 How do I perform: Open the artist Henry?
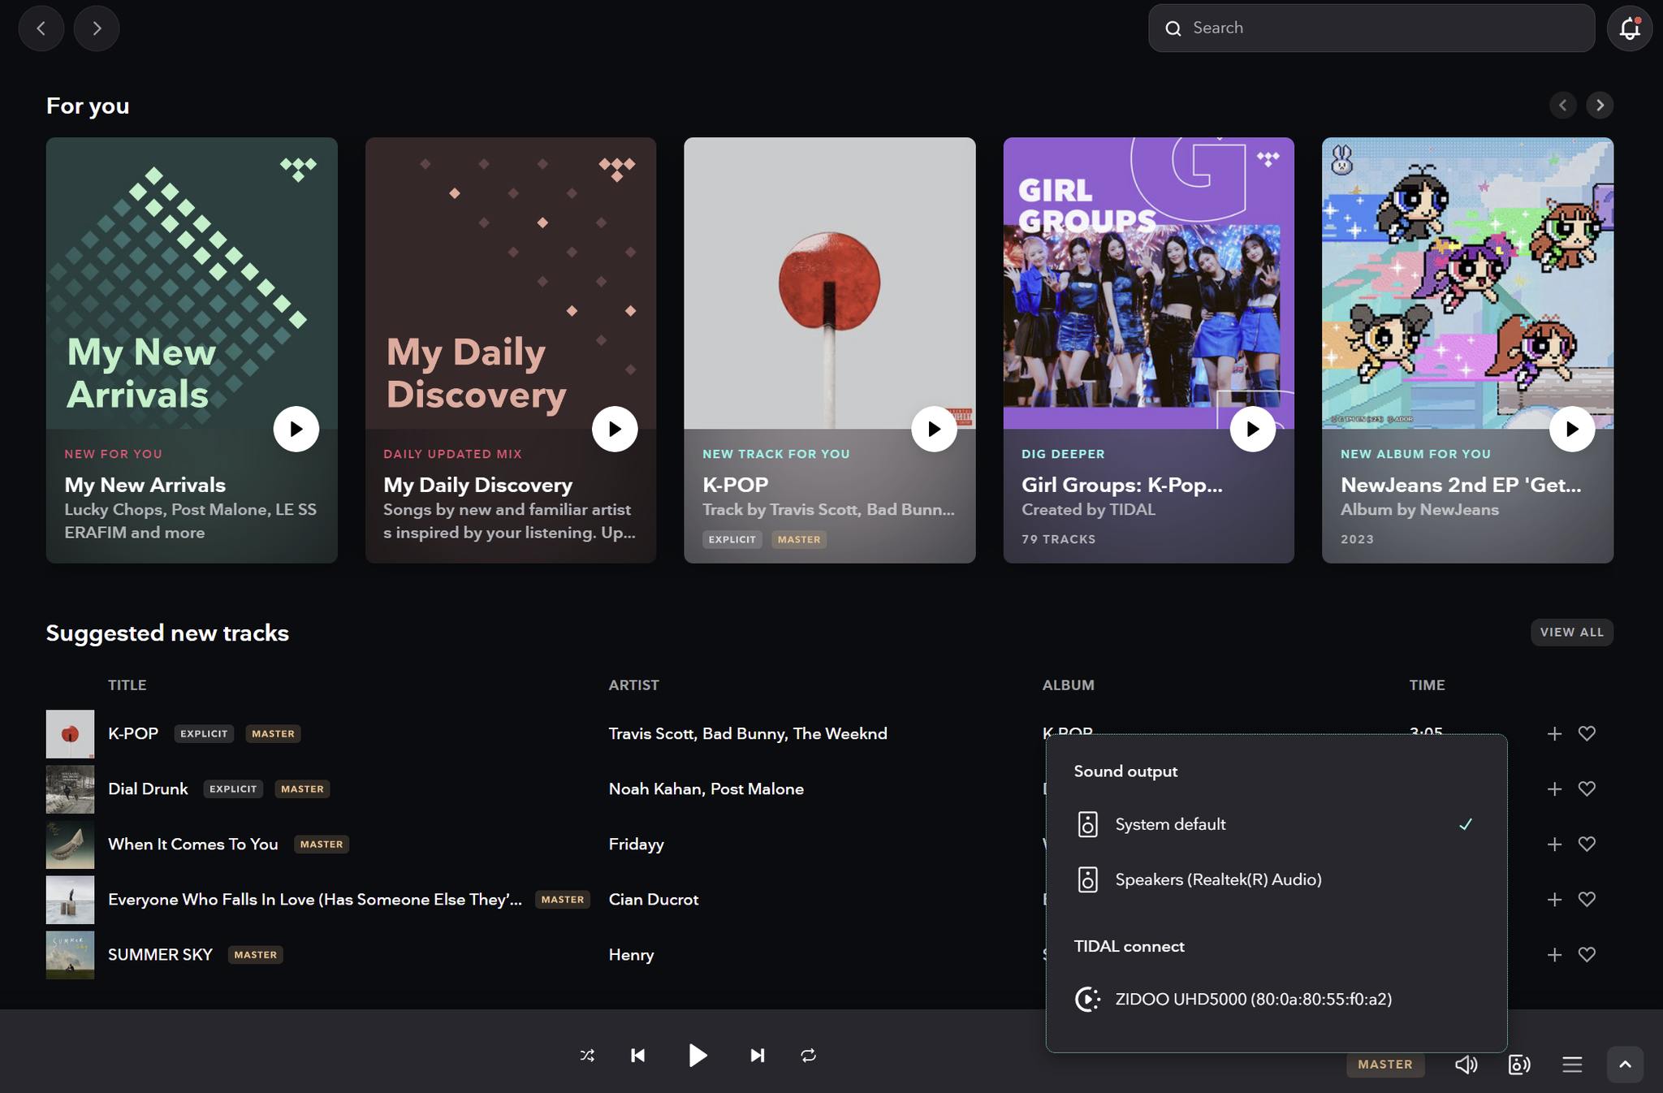pos(631,954)
